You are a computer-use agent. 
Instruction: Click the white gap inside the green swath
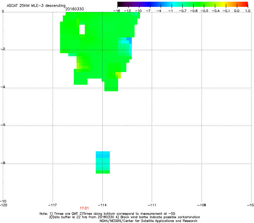coord(82,30)
